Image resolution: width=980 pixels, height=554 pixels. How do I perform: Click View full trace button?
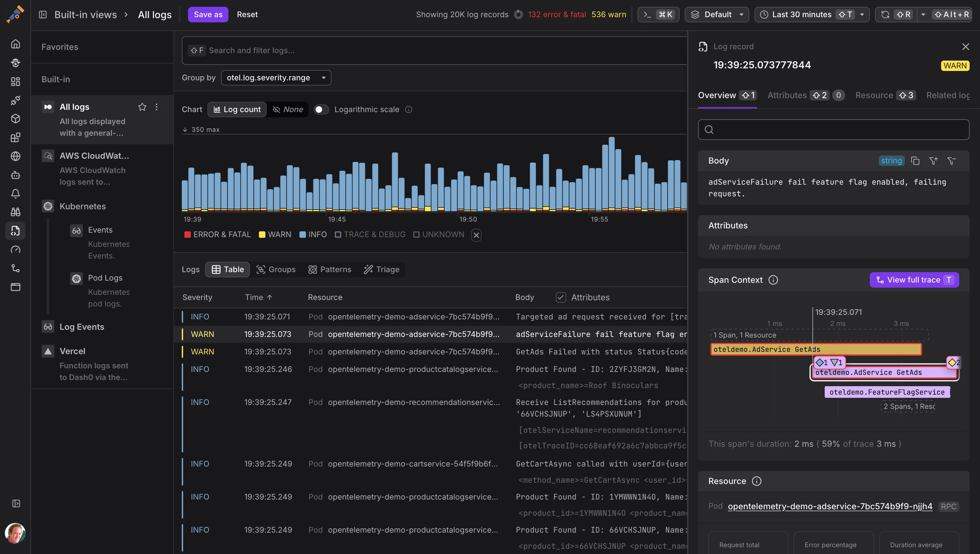click(x=914, y=280)
